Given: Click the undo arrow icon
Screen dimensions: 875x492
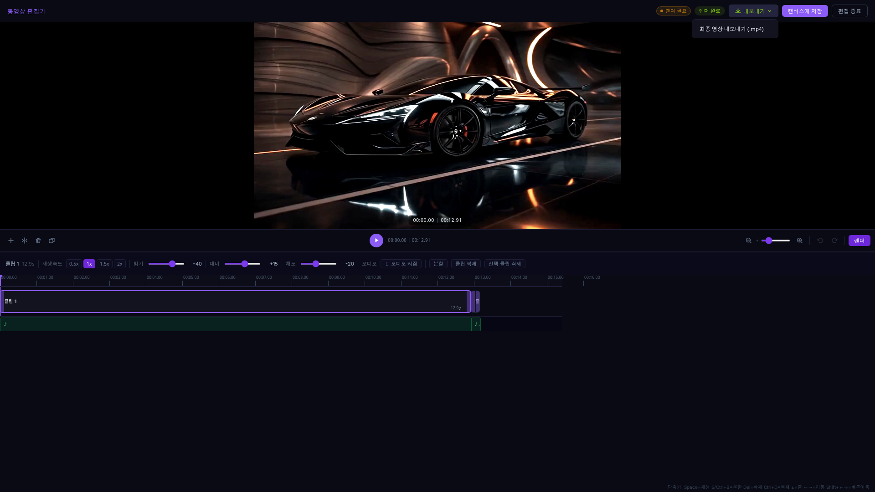Looking at the screenshot, I should [820, 241].
